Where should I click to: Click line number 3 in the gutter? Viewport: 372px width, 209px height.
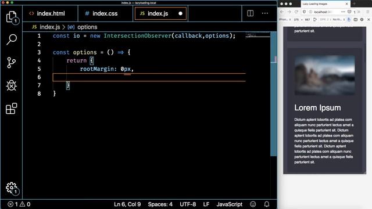[39, 52]
